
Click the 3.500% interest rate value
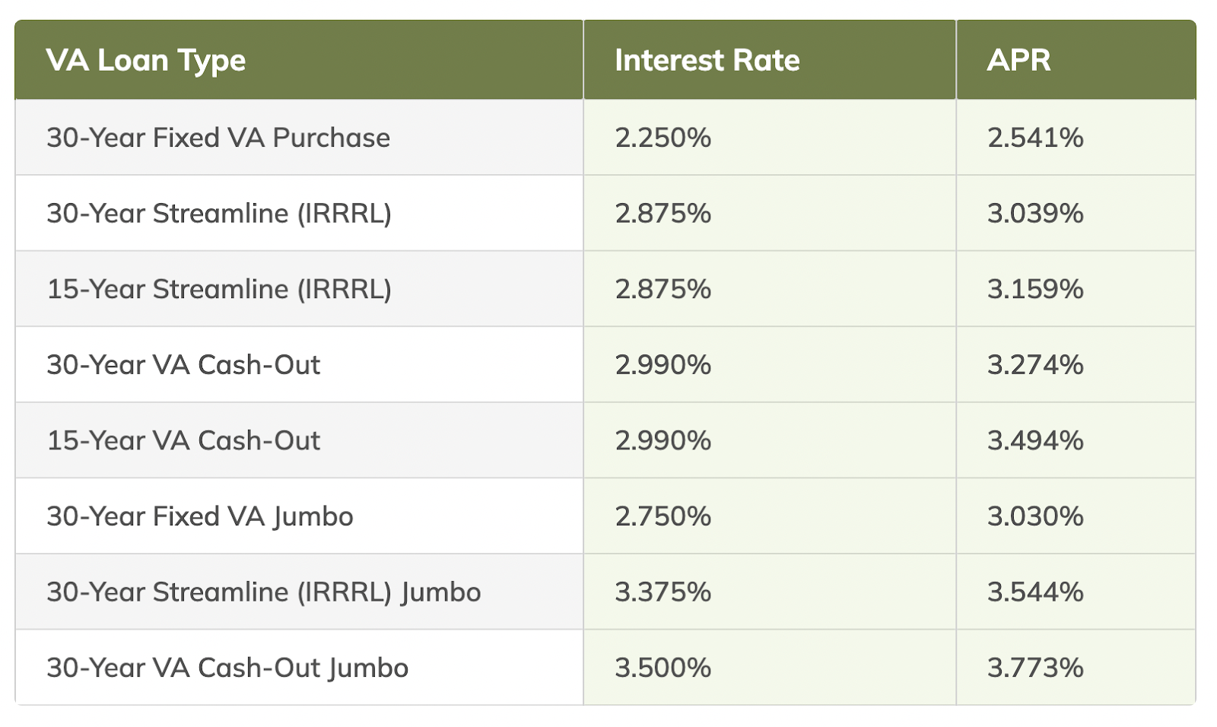(x=663, y=668)
